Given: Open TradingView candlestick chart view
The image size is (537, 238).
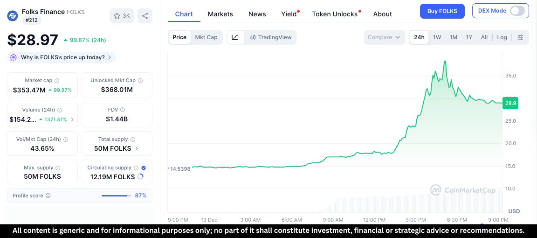Looking at the screenshot, I should (x=270, y=37).
